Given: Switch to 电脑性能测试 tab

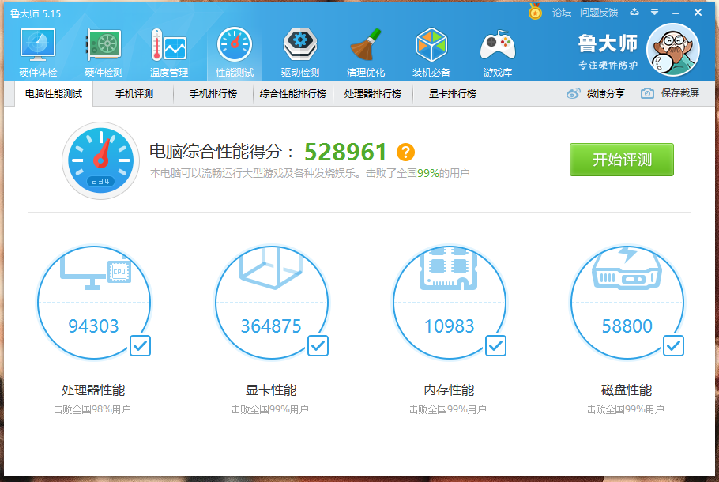Looking at the screenshot, I should (54, 94).
